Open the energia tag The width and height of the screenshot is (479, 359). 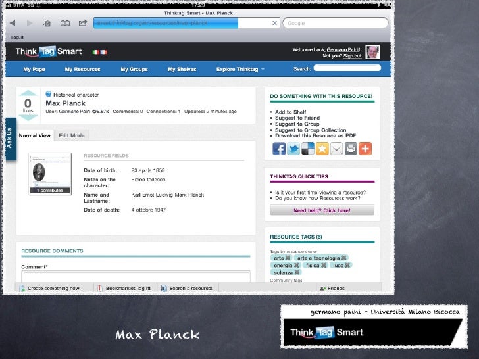(x=283, y=265)
